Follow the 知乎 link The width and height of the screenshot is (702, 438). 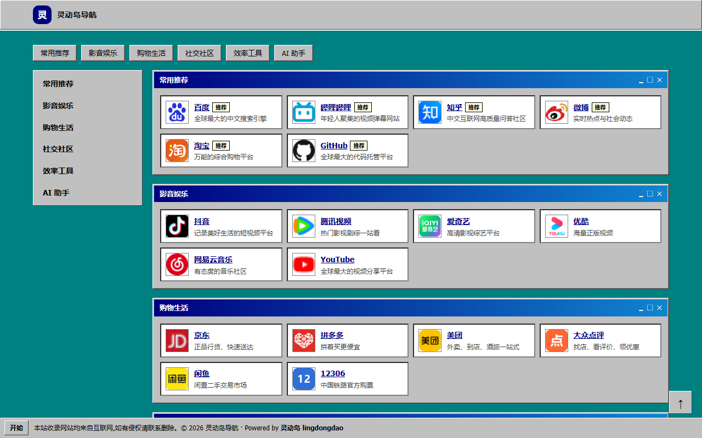click(455, 107)
